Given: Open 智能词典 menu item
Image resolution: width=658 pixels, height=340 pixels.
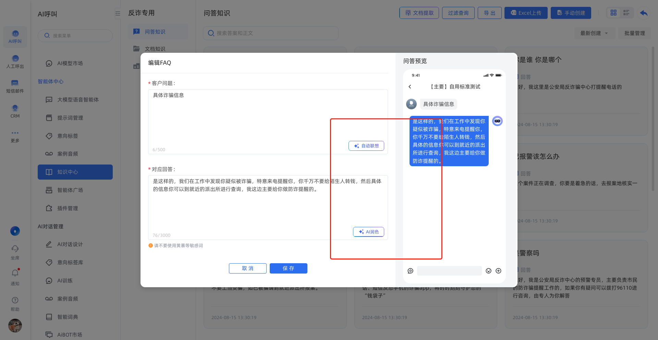Looking at the screenshot, I should (75, 317).
